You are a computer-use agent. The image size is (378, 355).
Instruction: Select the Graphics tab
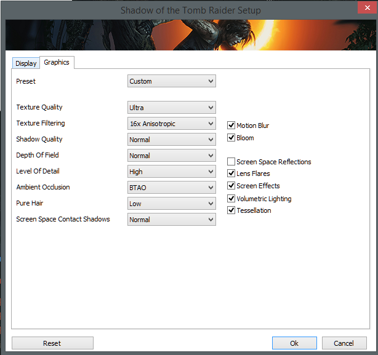[57, 62]
